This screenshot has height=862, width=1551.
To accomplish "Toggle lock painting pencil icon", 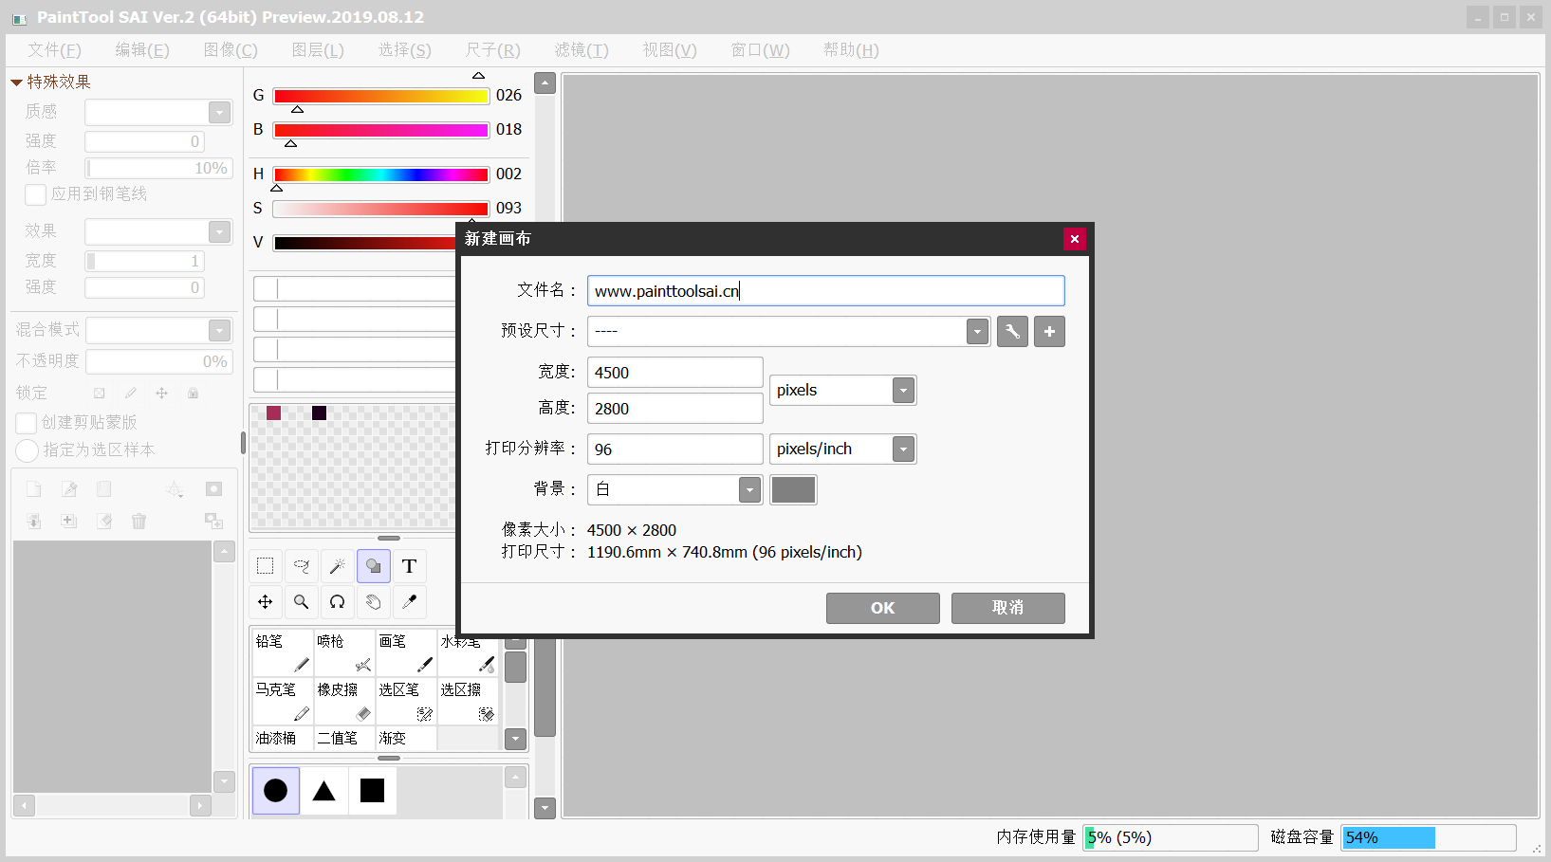I will (x=130, y=393).
